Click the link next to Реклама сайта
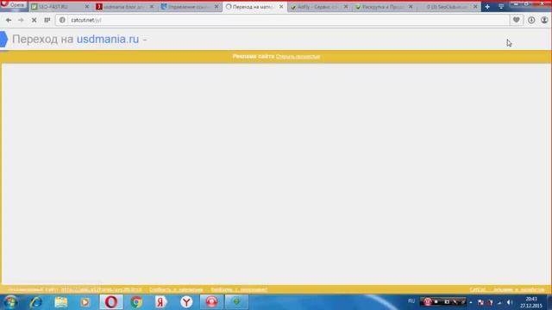This screenshot has height=310, width=552. (298, 56)
